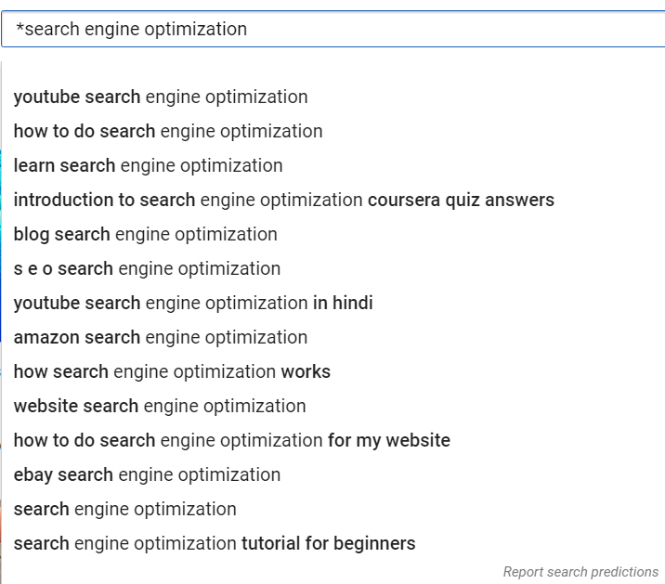Click the search input field
Viewport: 665px width, 584px height.
(334, 29)
